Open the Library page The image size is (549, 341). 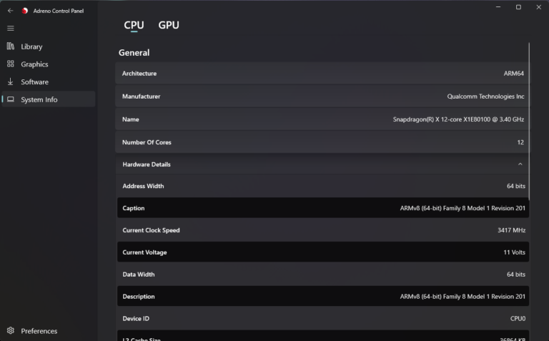point(31,46)
